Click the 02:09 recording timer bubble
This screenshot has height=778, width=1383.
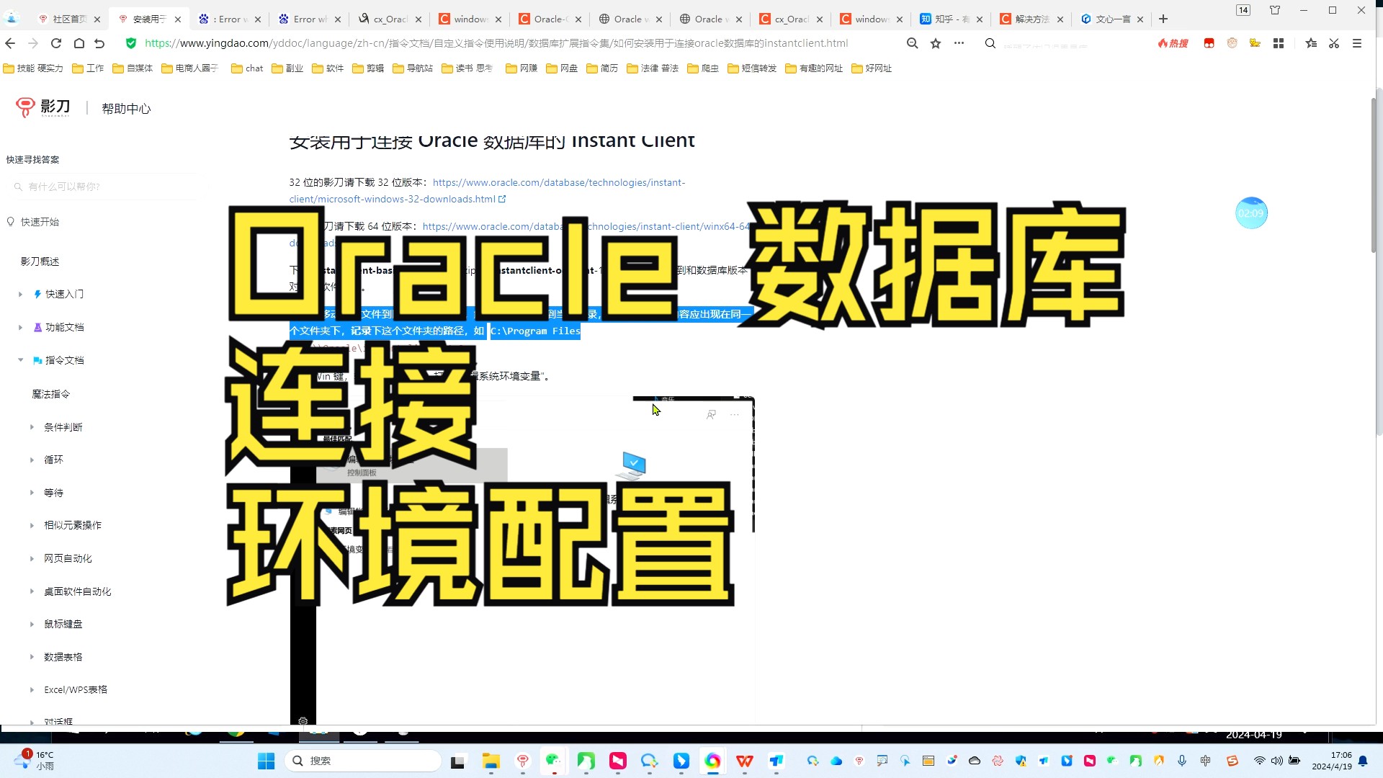pos(1251,213)
